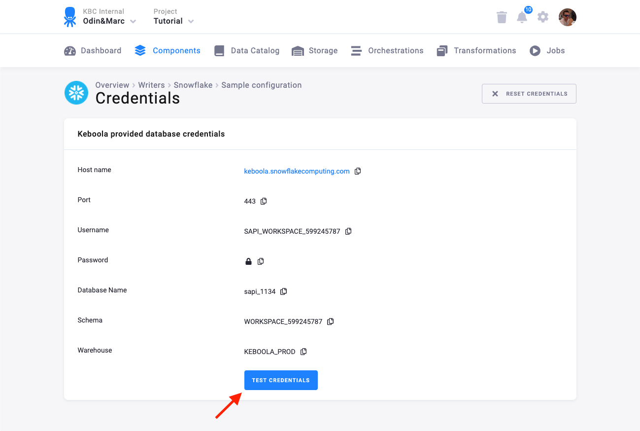Click the Reset Credentials button
Screen dimensions: 640x431
coord(529,94)
